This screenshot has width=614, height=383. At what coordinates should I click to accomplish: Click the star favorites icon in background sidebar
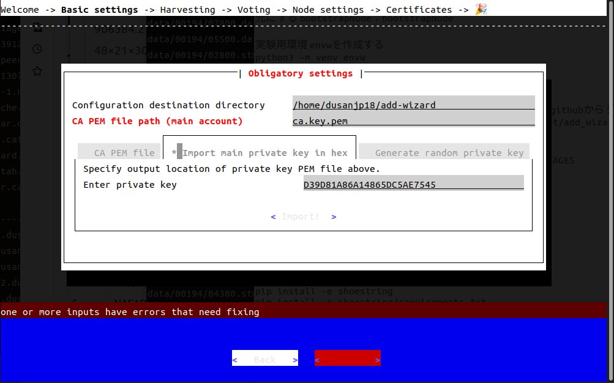coord(37,71)
